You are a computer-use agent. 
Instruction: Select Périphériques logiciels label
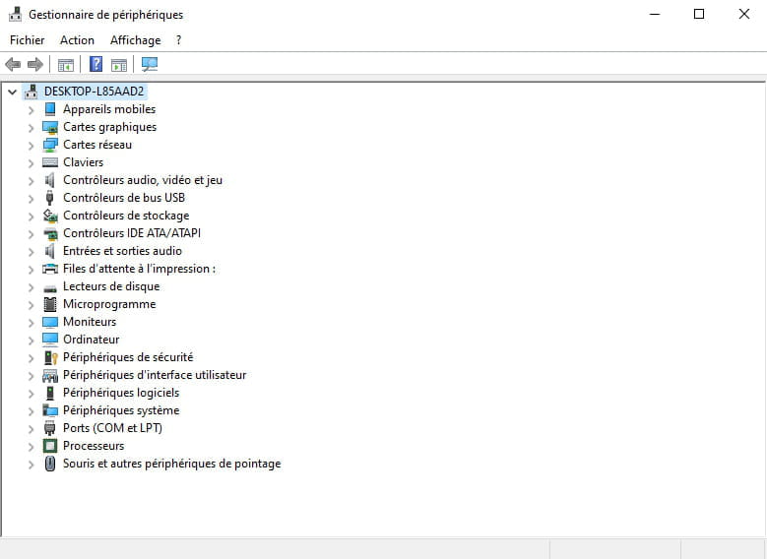click(x=121, y=393)
